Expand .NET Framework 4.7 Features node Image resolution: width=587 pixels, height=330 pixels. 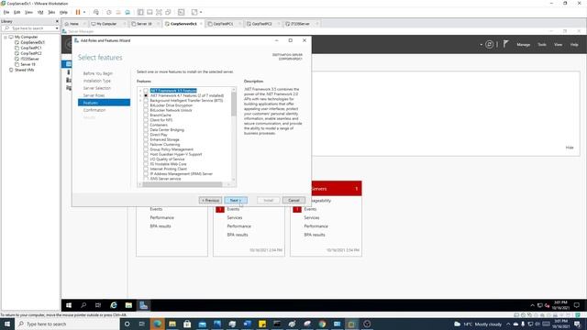[140, 95]
